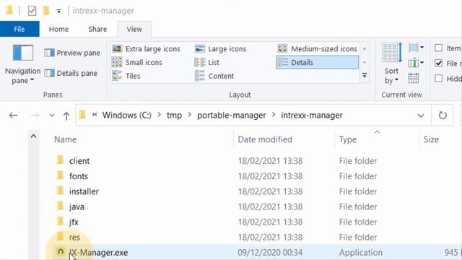Click Size all columns to fit icon
The image size is (462, 260).
click(x=414, y=78)
